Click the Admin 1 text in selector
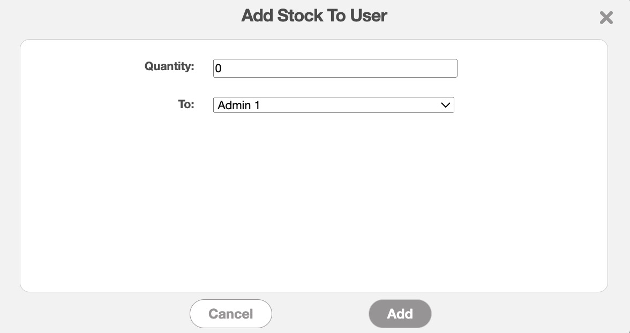630x333 pixels. coord(239,105)
